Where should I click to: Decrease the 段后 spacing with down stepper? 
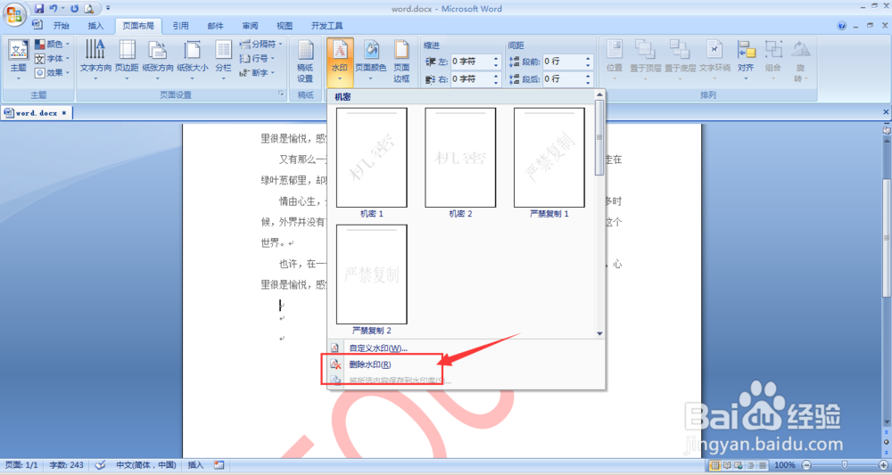click(x=588, y=82)
